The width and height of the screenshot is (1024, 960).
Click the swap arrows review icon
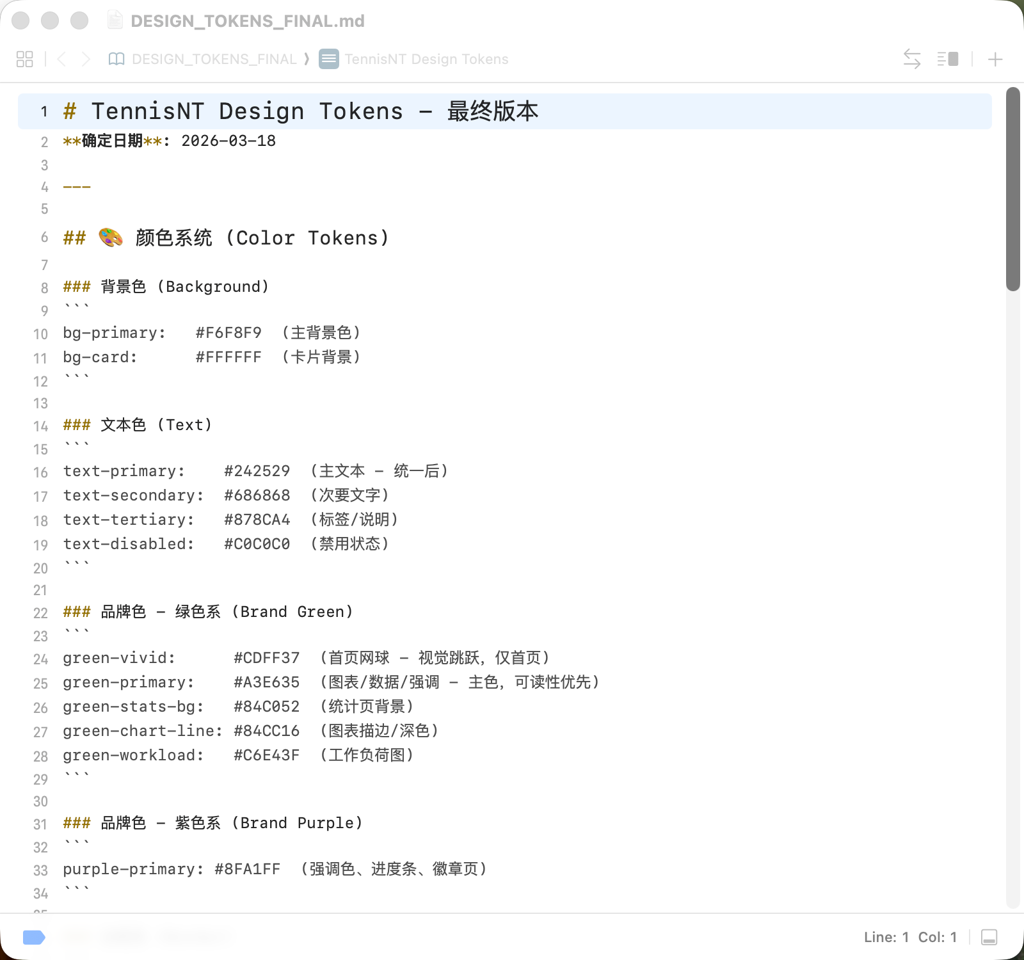(912, 59)
